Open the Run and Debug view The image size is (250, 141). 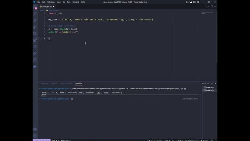click(x=35, y=27)
